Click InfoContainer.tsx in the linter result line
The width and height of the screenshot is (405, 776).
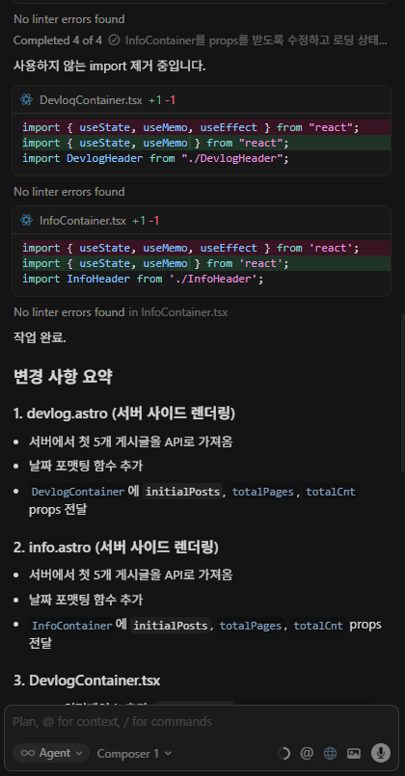point(185,312)
